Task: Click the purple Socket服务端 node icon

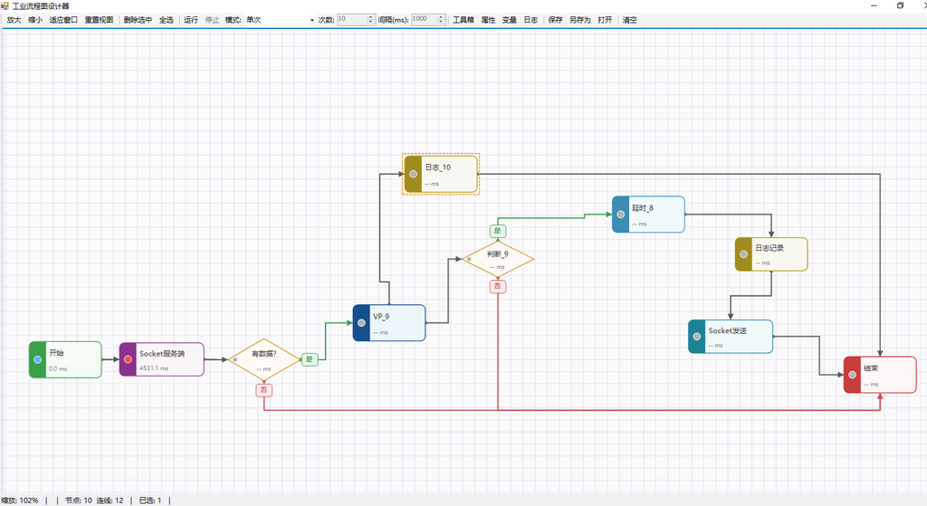Action: point(128,359)
